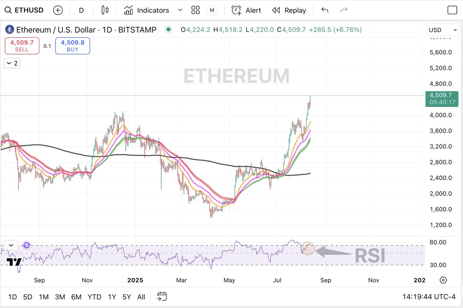
Task: Select the 6M date range
Action: tap(76, 297)
